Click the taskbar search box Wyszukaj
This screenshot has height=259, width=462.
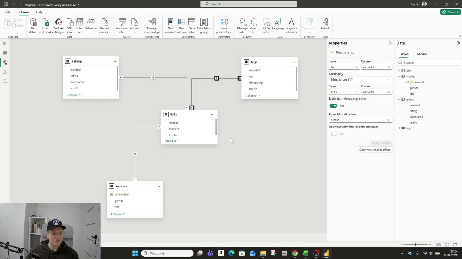click(167, 253)
